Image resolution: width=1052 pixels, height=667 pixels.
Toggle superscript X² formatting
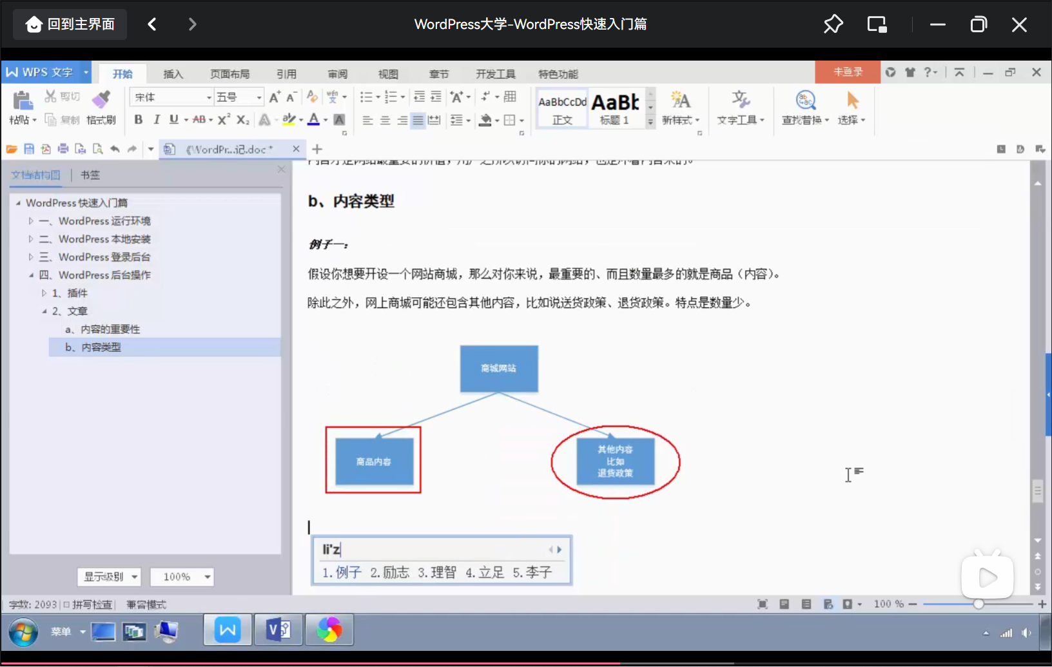click(224, 119)
